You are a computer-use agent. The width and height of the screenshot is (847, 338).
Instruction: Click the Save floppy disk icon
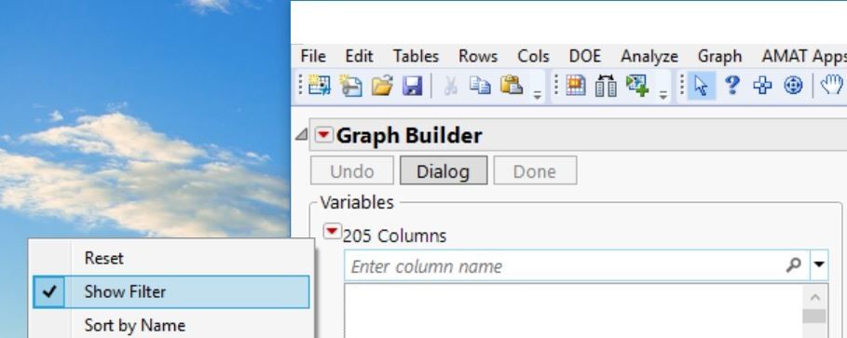[x=412, y=86]
